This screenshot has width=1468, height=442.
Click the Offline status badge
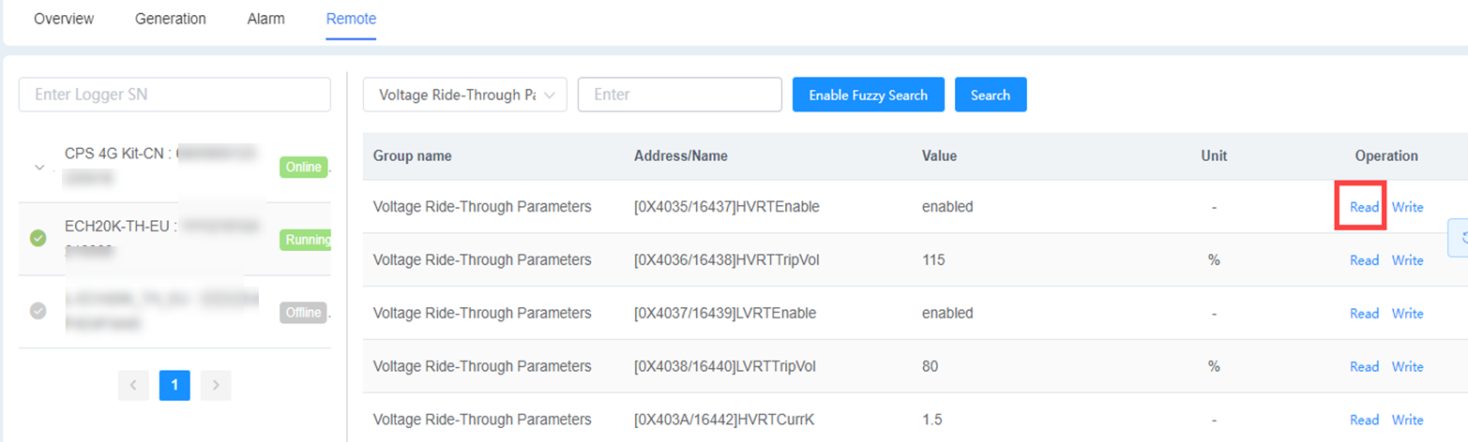303,312
